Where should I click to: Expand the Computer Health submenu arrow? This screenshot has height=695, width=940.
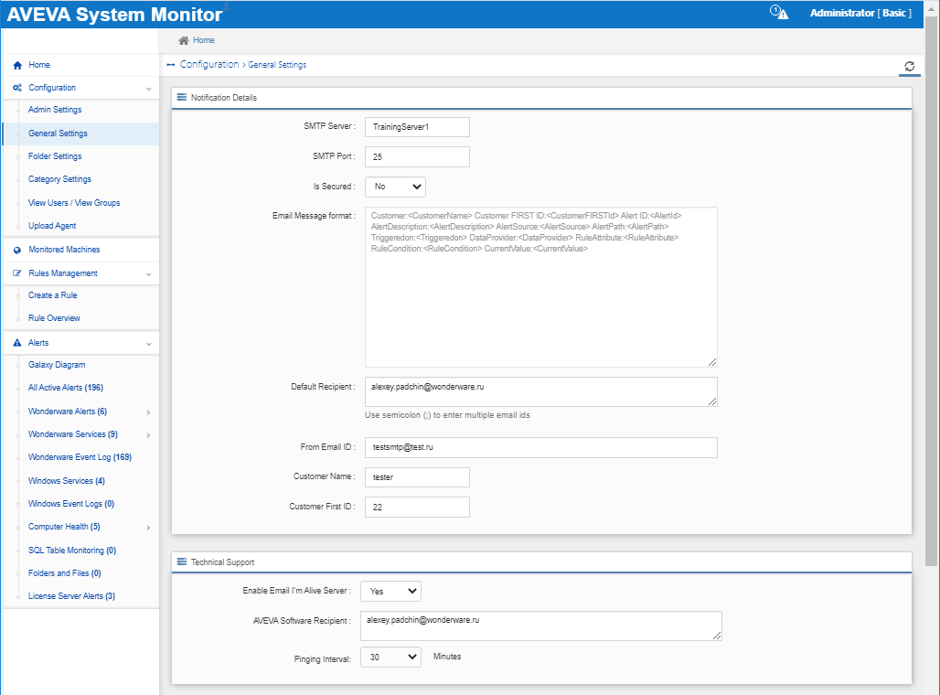point(148,528)
